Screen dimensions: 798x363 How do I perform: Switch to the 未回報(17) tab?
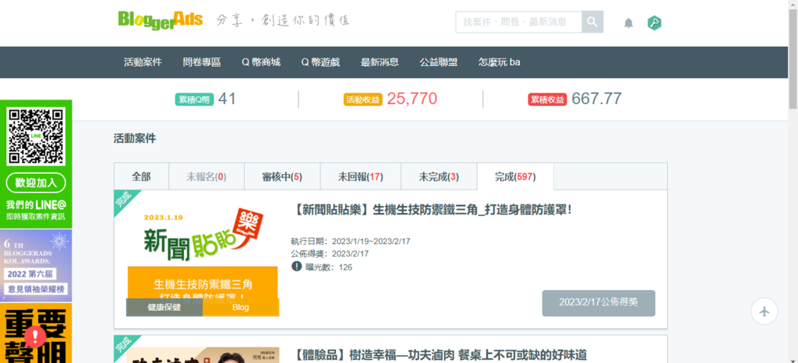tap(361, 176)
